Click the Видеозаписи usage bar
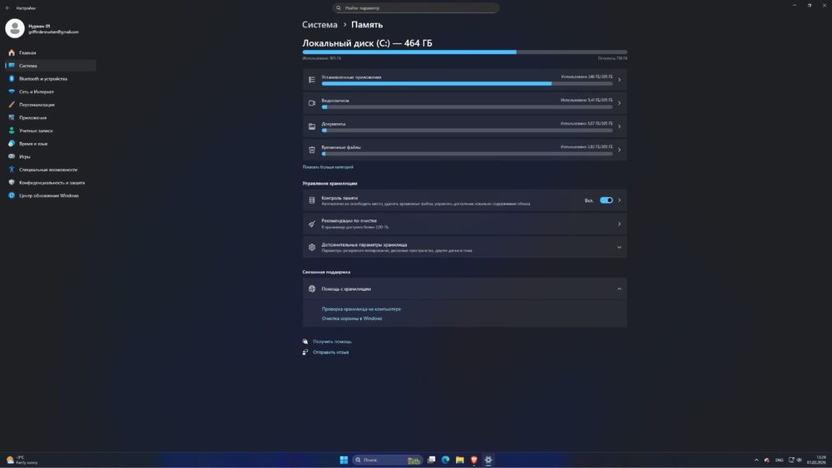 [467, 107]
